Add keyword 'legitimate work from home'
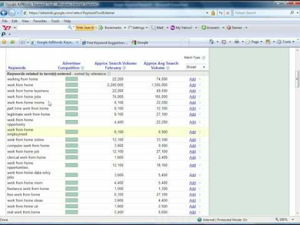Viewport: 300px width, 225px height. [192, 114]
